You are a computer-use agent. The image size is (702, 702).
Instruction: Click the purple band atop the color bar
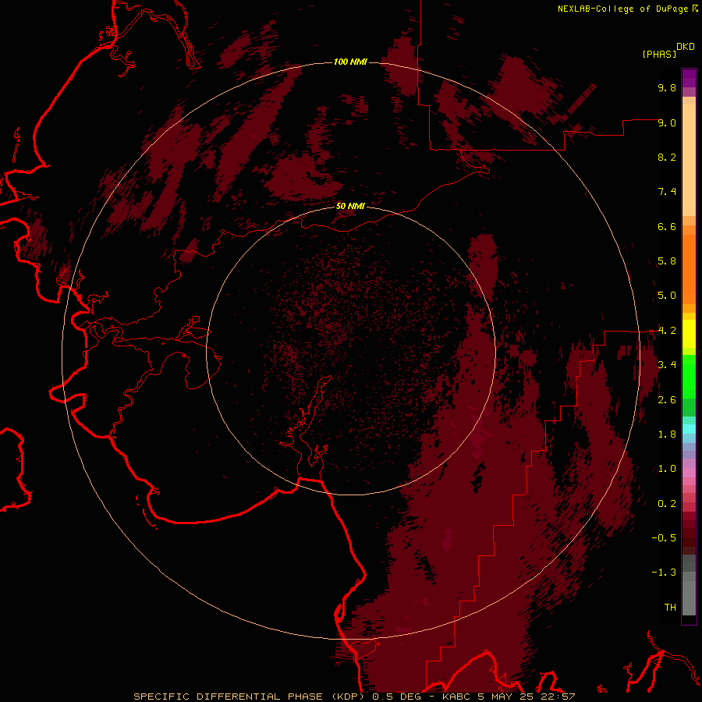689,78
